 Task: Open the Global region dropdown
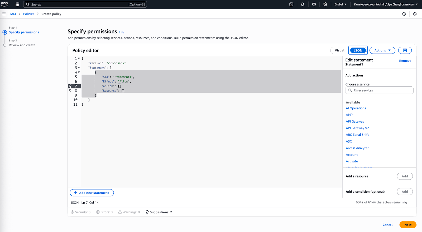click(x=340, y=4)
